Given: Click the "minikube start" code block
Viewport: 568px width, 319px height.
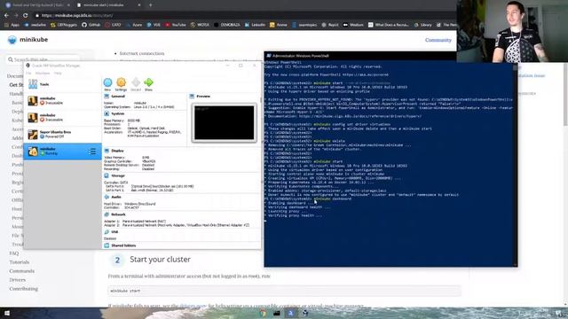Looking at the screenshot, I should pos(284,291).
